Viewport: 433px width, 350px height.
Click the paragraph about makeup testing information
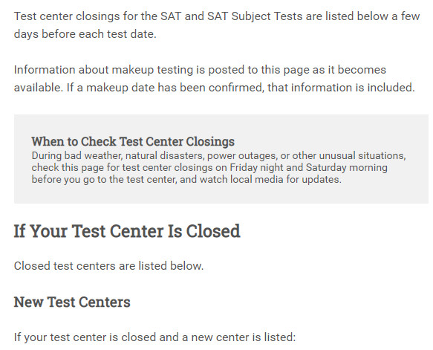pos(215,79)
